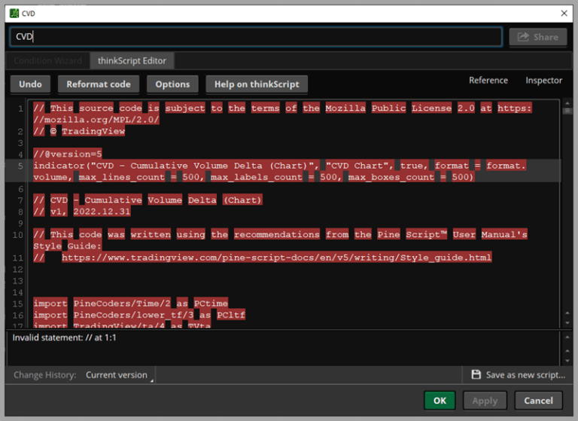Close the CVD dialog window
The image size is (578, 421).
(x=564, y=13)
